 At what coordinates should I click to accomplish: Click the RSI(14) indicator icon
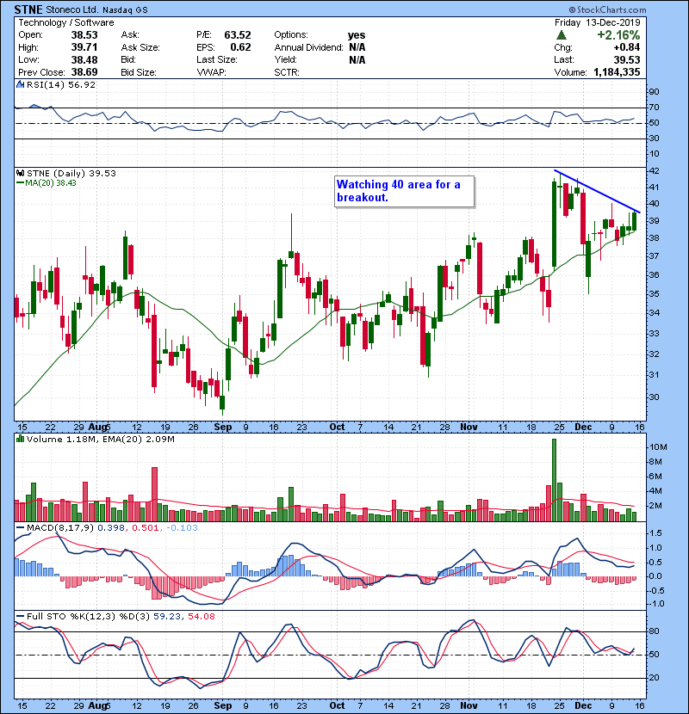point(20,84)
